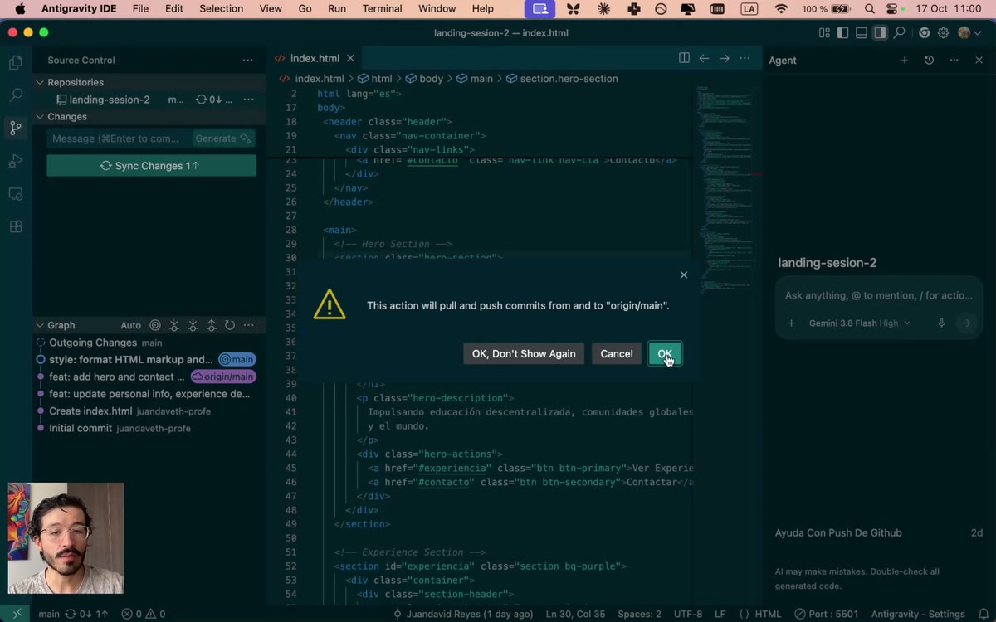Open landing-sesion-2 repository more actions
996x622 pixels.
tap(248, 100)
